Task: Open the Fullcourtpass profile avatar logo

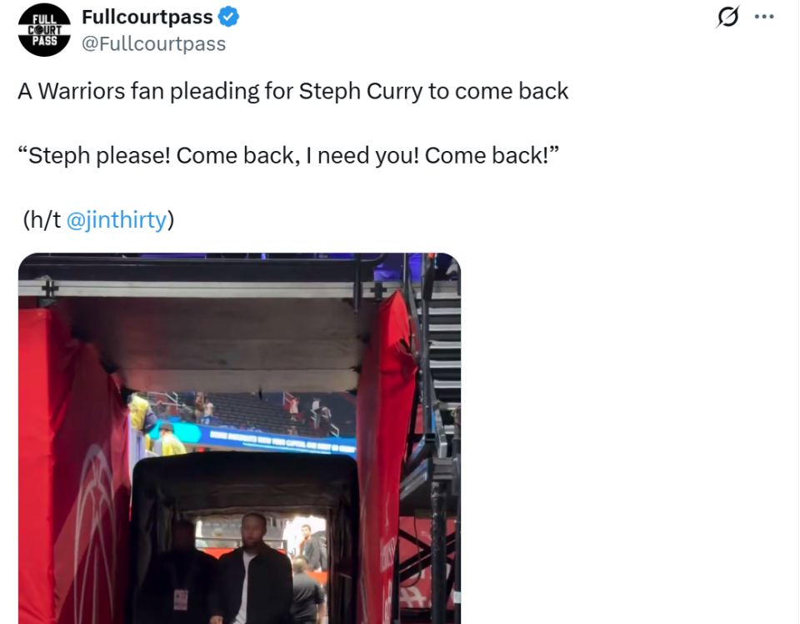Action: pyautogui.click(x=44, y=30)
